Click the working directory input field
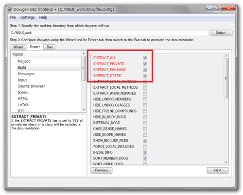The image size is (243, 195). [x=109, y=33]
